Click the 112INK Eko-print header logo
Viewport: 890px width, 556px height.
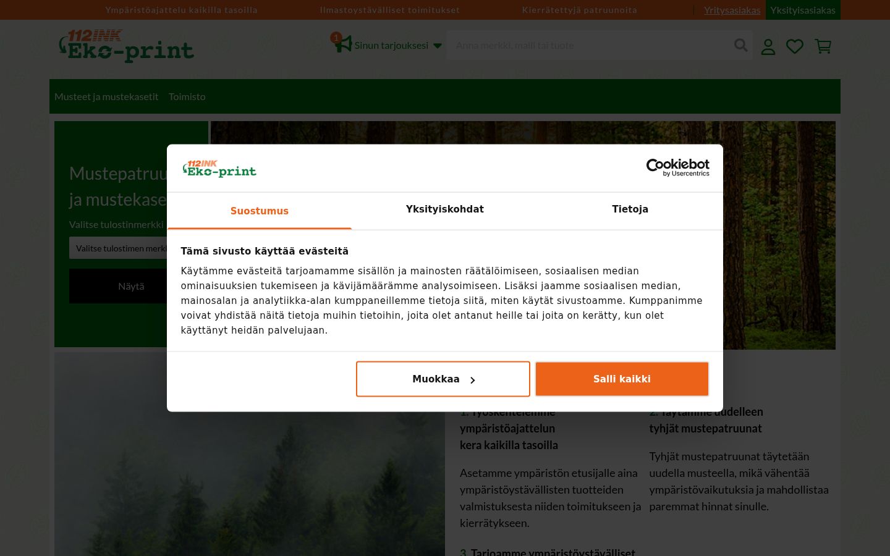tap(126, 46)
